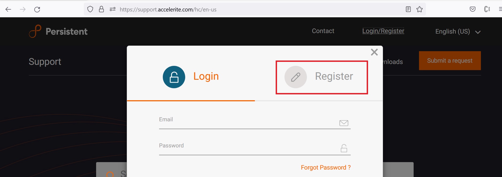
Task: Expand the English (US) language dropdown
Action: 458,31
